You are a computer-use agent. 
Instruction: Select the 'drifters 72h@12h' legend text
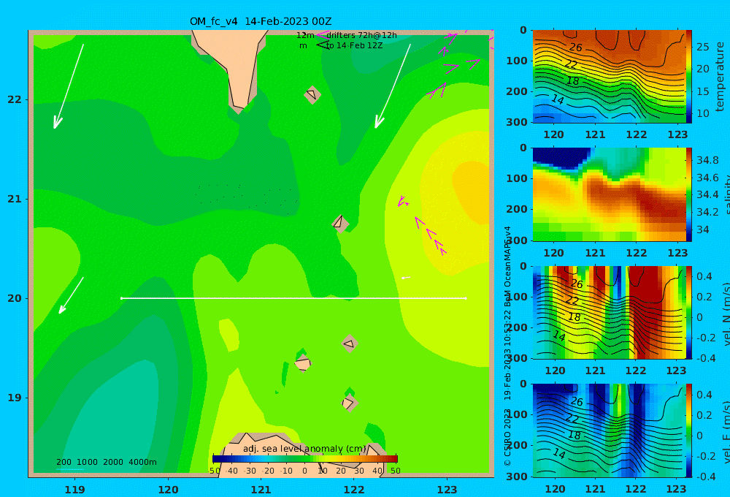pyautogui.click(x=361, y=35)
